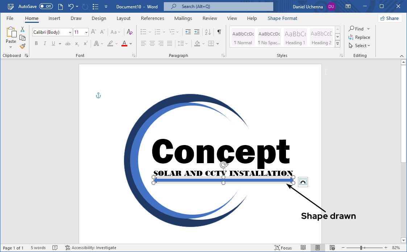Apply the Heading 1 style

(x=295, y=36)
